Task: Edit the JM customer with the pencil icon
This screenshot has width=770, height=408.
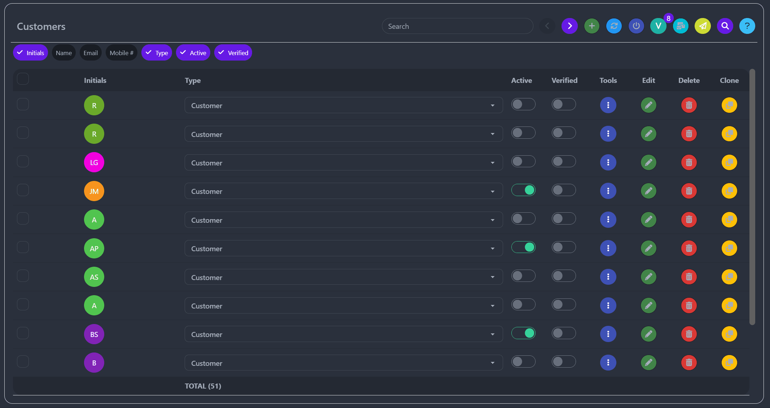Action: (x=648, y=191)
